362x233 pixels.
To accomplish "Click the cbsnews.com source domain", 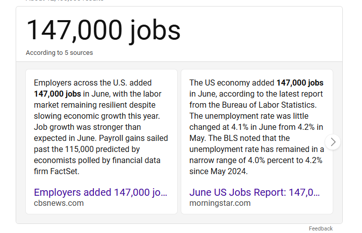I will (x=59, y=203).
